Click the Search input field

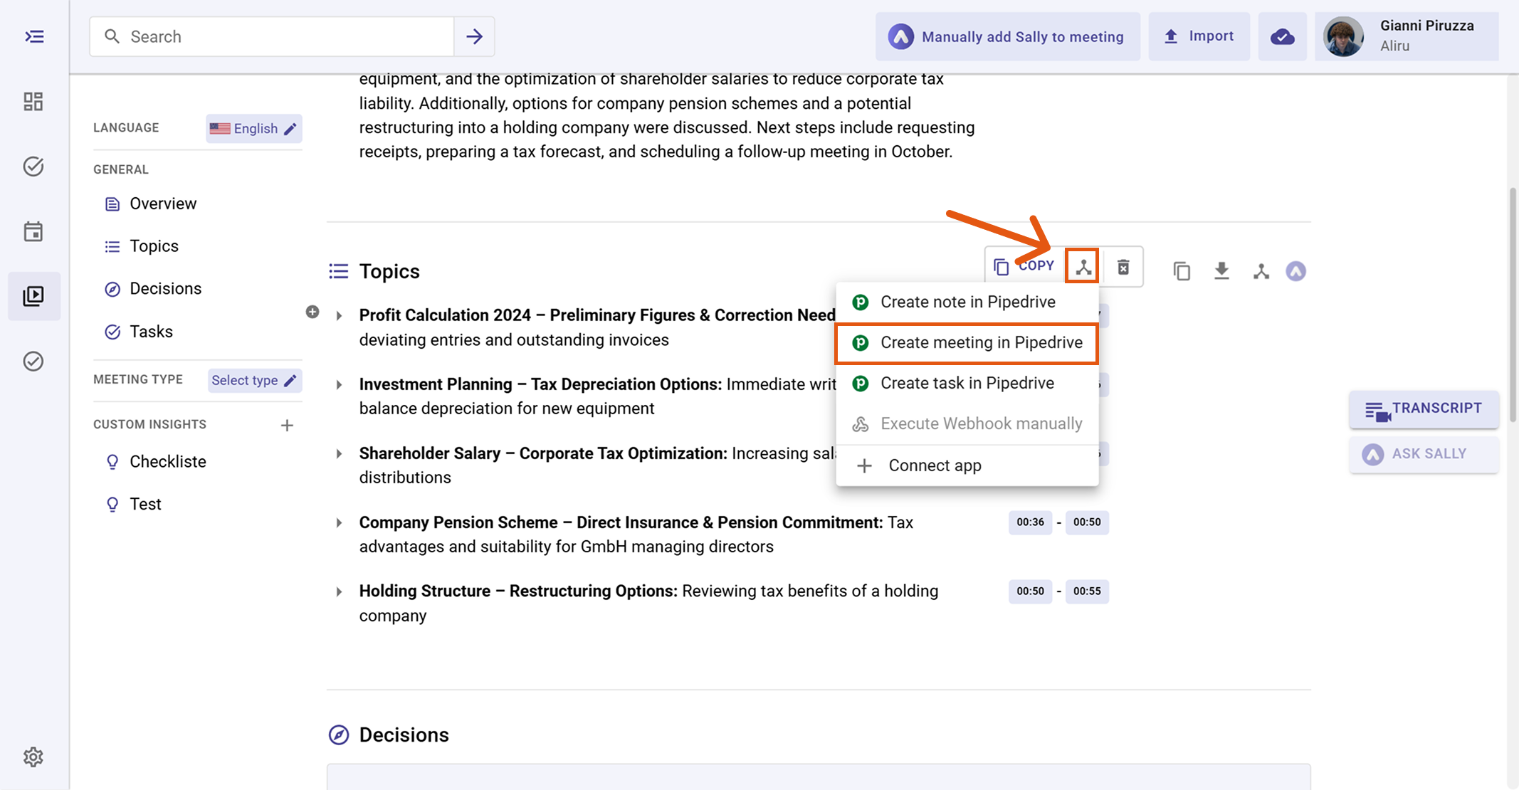pyautogui.click(x=272, y=36)
